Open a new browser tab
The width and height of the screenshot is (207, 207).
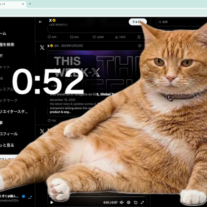click(30, 4)
